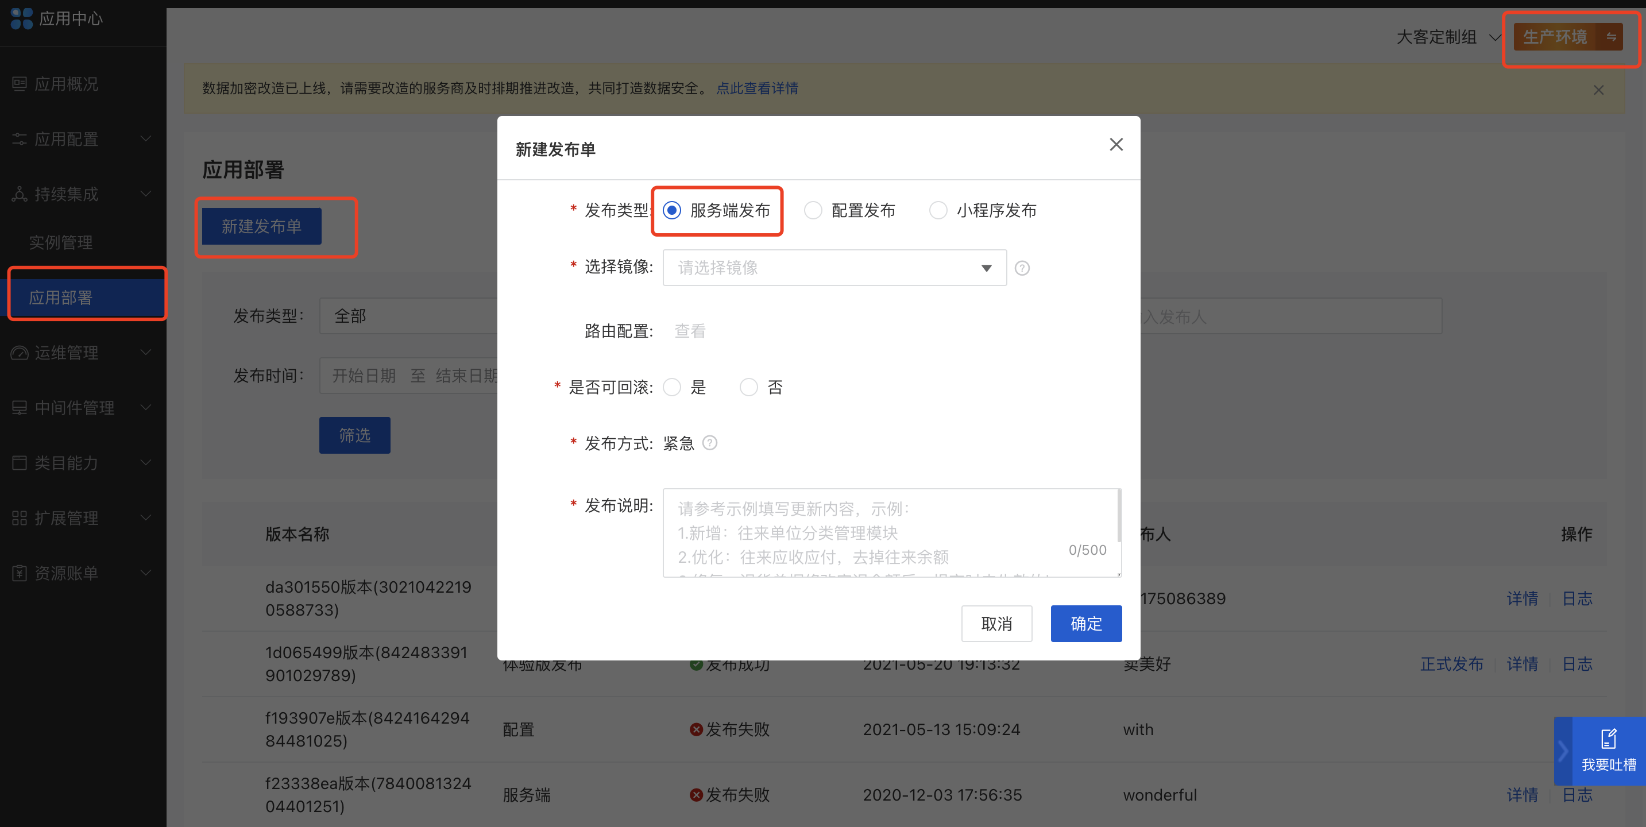Expand the 扩展管理 menu chevron
Image resolution: width=1646 pixels, height=827 pixels.
tap(146, 517)
